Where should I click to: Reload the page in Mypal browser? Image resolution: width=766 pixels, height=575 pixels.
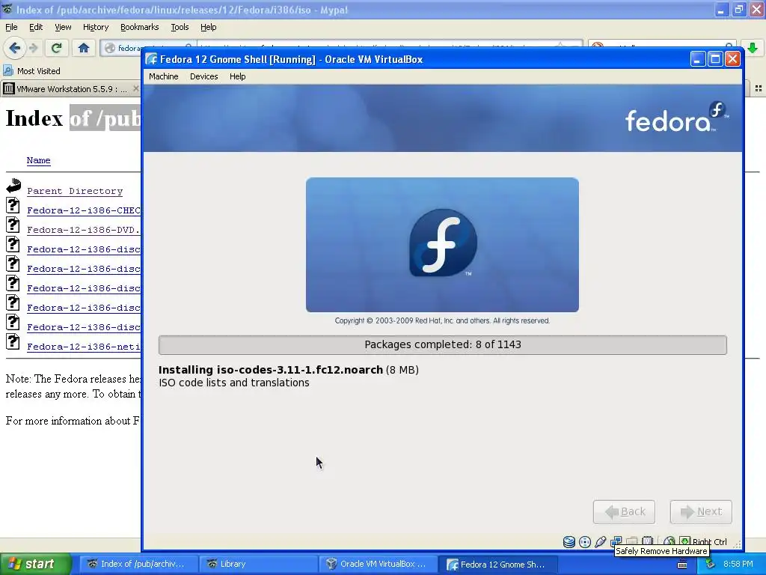coord(56,48)
